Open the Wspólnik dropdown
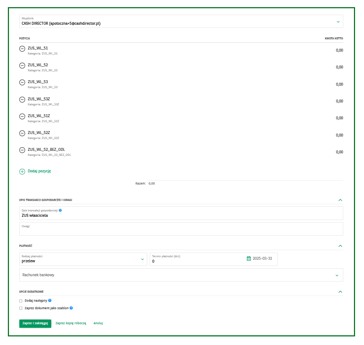 tap(181, 21)
